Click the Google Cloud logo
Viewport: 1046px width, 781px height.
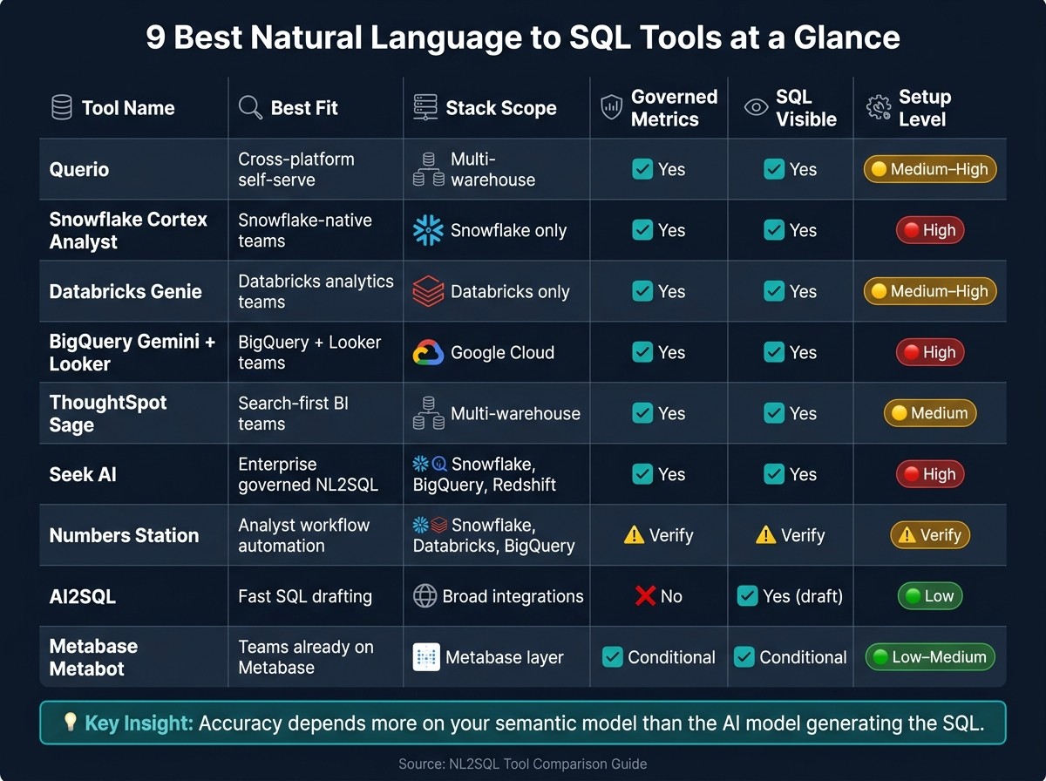click(428, 352)
